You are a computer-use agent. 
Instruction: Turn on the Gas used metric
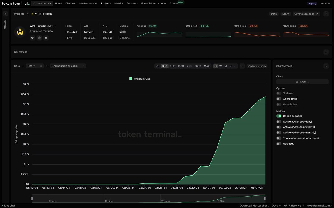279,143
